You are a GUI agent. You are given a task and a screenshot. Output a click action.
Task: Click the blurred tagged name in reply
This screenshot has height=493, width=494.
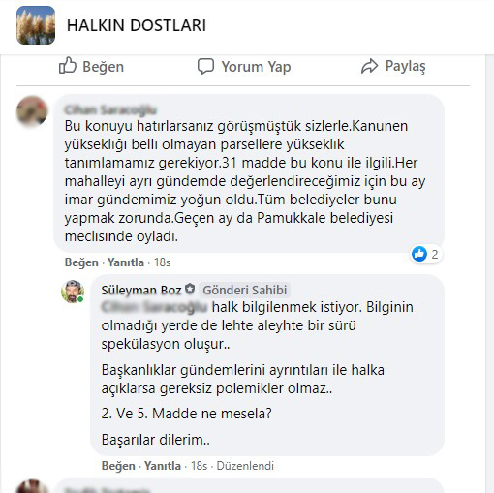point(154,307)
